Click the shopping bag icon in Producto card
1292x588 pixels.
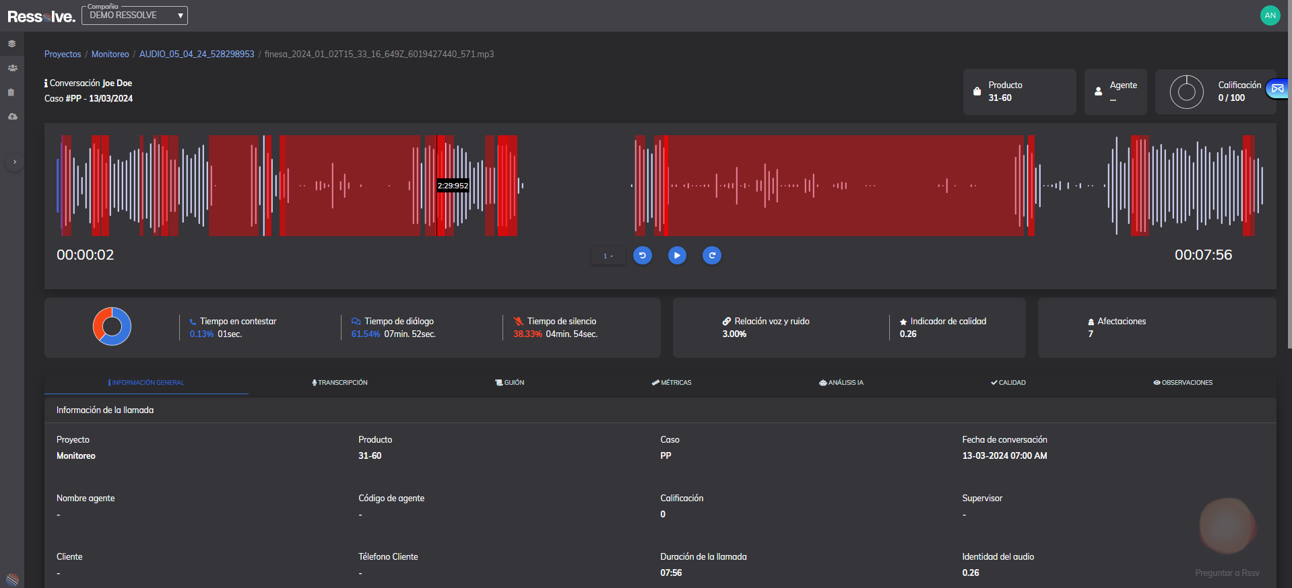[977, 91]
